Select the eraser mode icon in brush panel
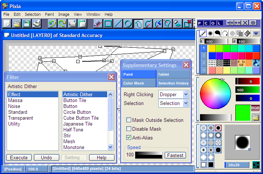Screen dimensions: 263x174 click(247, 34)
